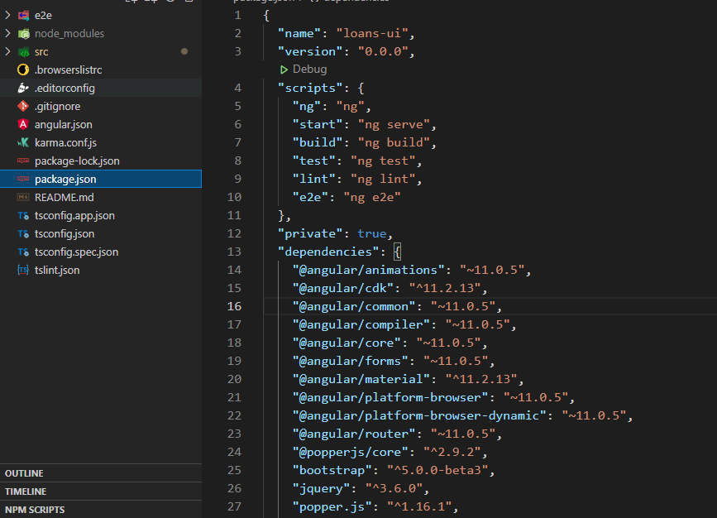Click the "ng test" value
The height and width of the screenshot is (518, 717).
[x=383, y=161]
